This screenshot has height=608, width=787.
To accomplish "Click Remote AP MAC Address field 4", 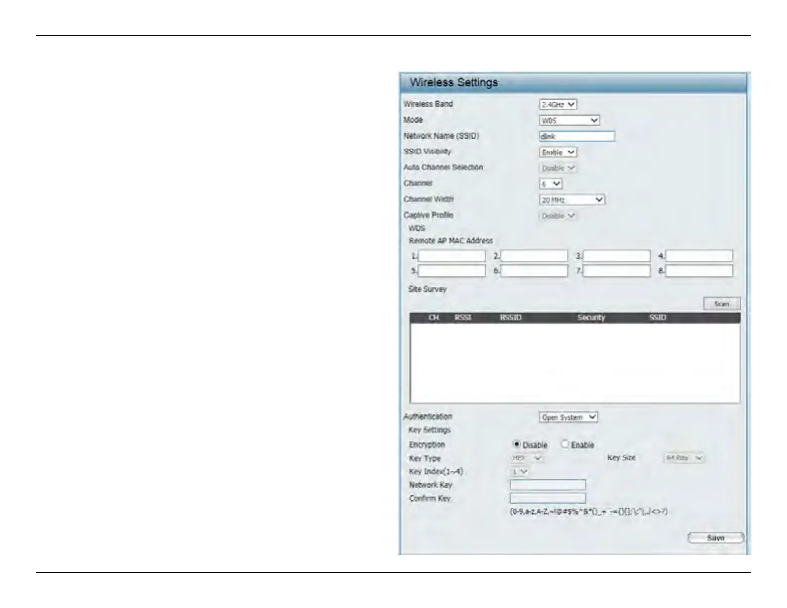I will (x=699, y=256).
